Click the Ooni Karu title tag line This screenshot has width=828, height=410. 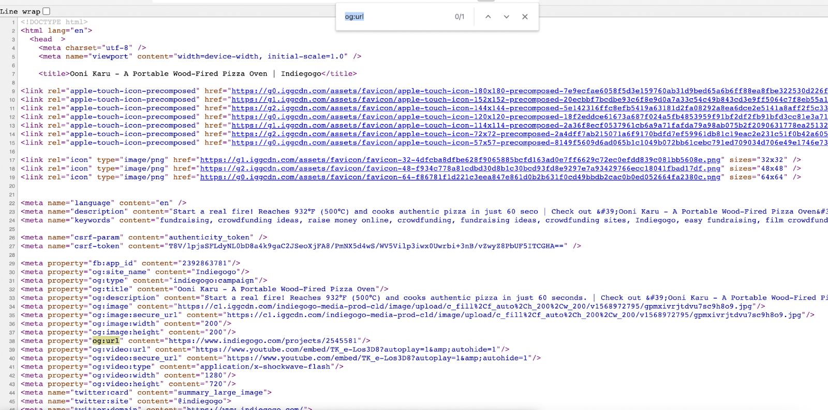(x=198, y=74)
